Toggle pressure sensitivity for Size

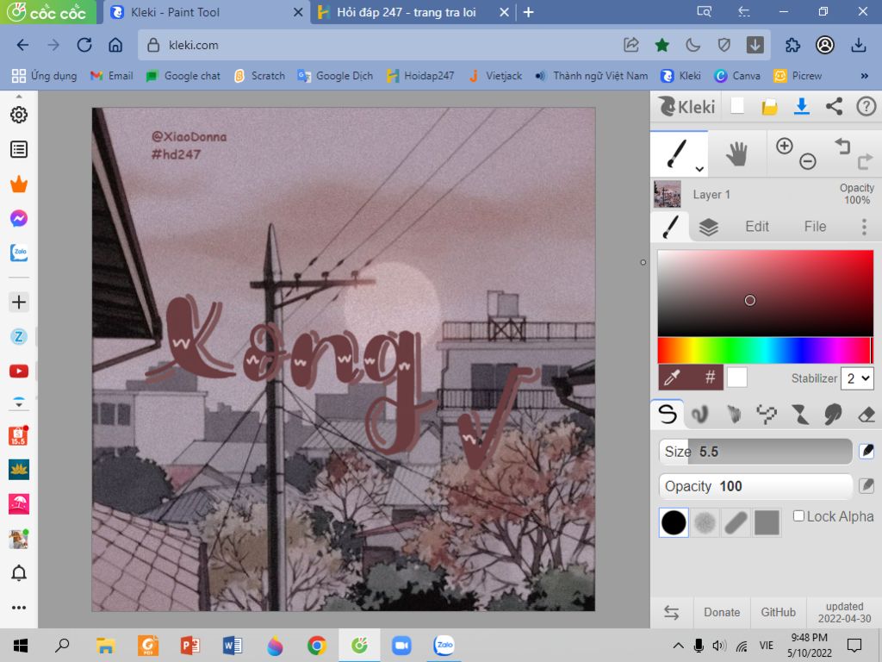(x=866, y=451)
